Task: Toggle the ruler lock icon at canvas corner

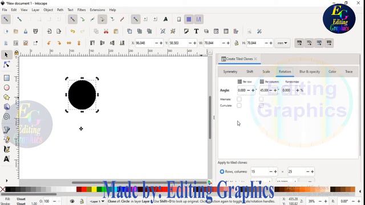Action: pos(17,53)
